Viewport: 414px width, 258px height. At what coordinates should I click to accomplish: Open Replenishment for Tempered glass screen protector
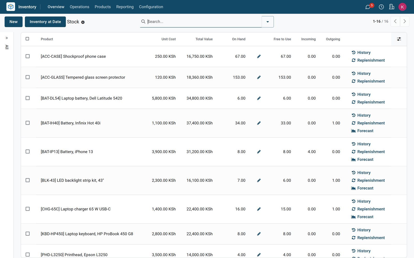[368, 81]
